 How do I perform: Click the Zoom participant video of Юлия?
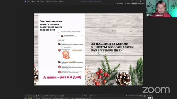162,9
